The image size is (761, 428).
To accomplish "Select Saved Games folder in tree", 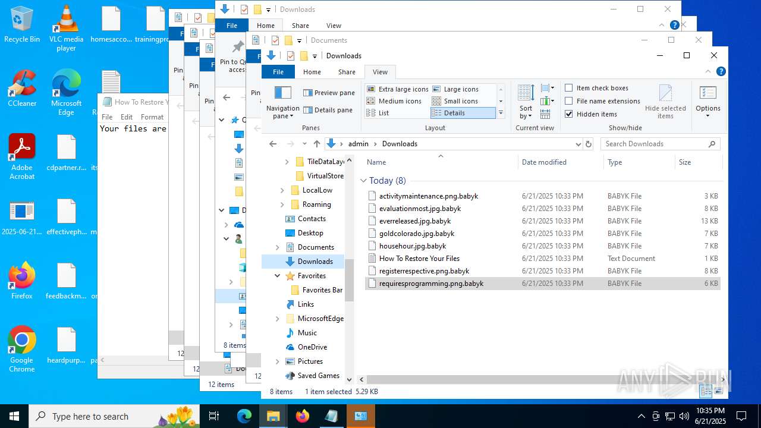I will point(318,376).
